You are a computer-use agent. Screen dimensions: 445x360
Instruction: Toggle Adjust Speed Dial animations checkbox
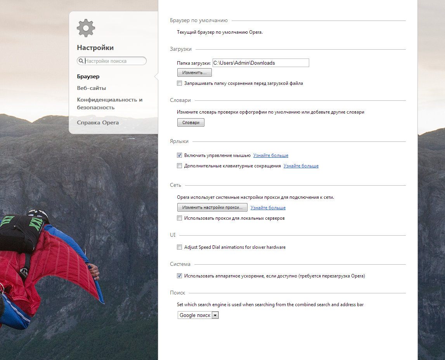[179, 247]
